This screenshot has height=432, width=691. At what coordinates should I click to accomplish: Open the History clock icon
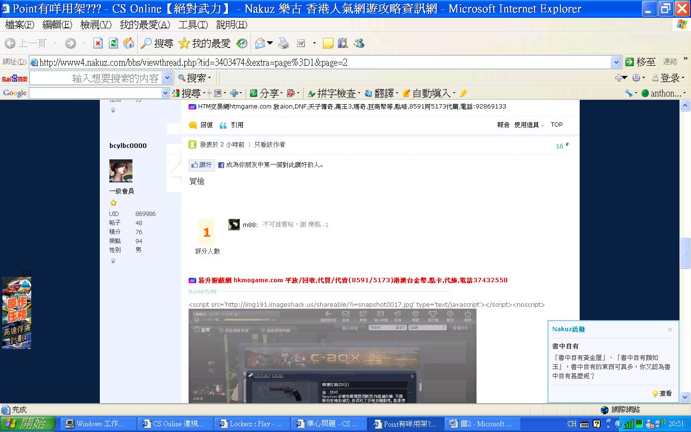pos(242,44)
